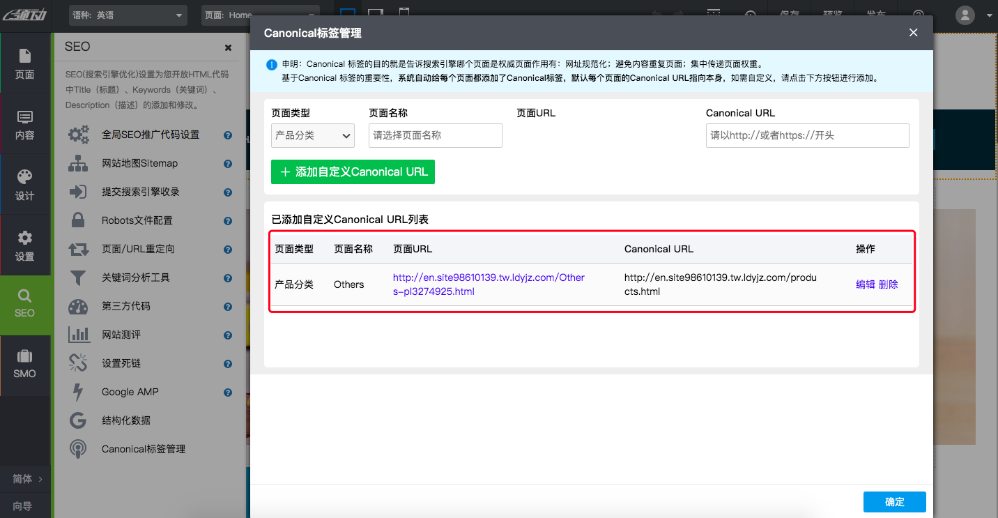Click the 结构化数据 G icon
This screenshot has width=998, height=518.
click(77, 420)
